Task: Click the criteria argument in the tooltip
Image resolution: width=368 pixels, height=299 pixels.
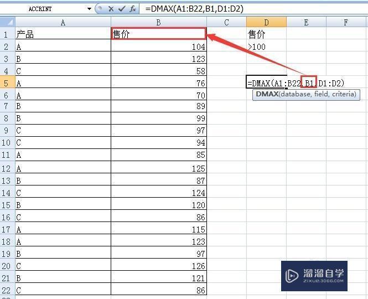Action: pos(343,94)
